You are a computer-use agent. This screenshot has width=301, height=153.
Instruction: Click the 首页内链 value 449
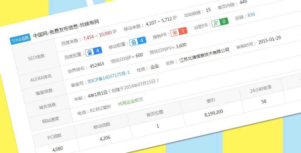pyautogui.click(x=243, y=2)
